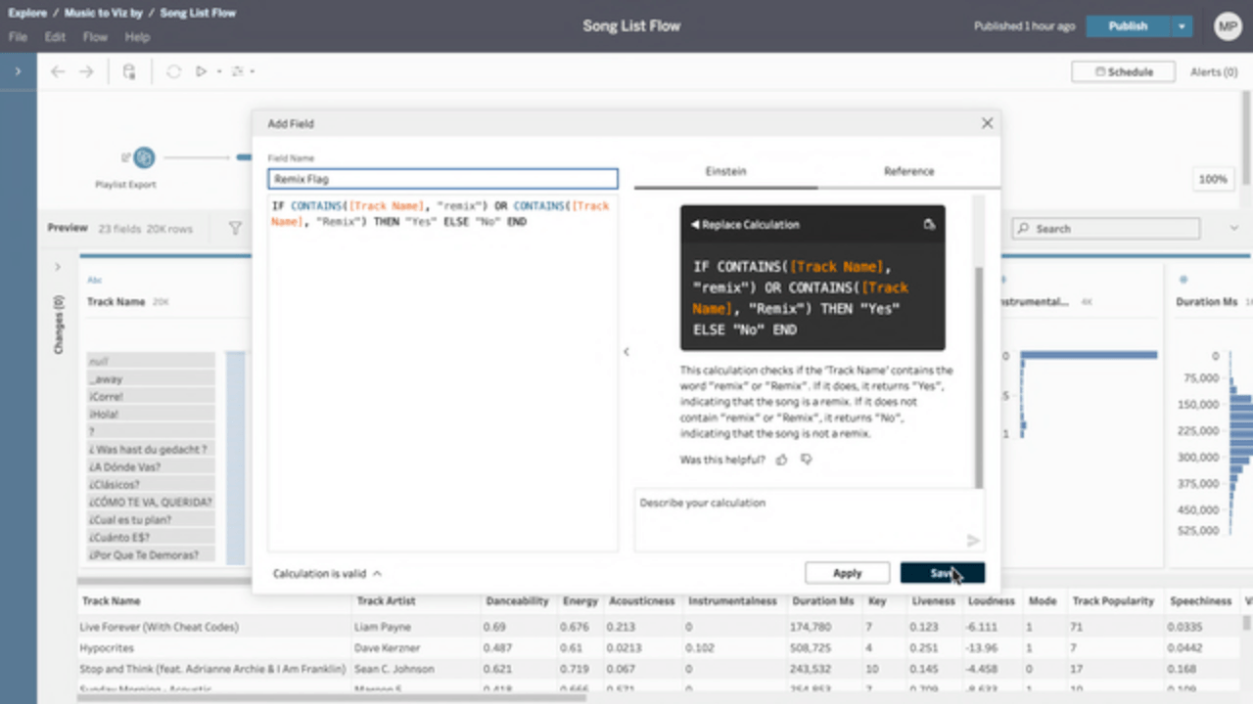Give thumbs up on Einstein's explanation
1253x704 pixels.
click(780, 459)
